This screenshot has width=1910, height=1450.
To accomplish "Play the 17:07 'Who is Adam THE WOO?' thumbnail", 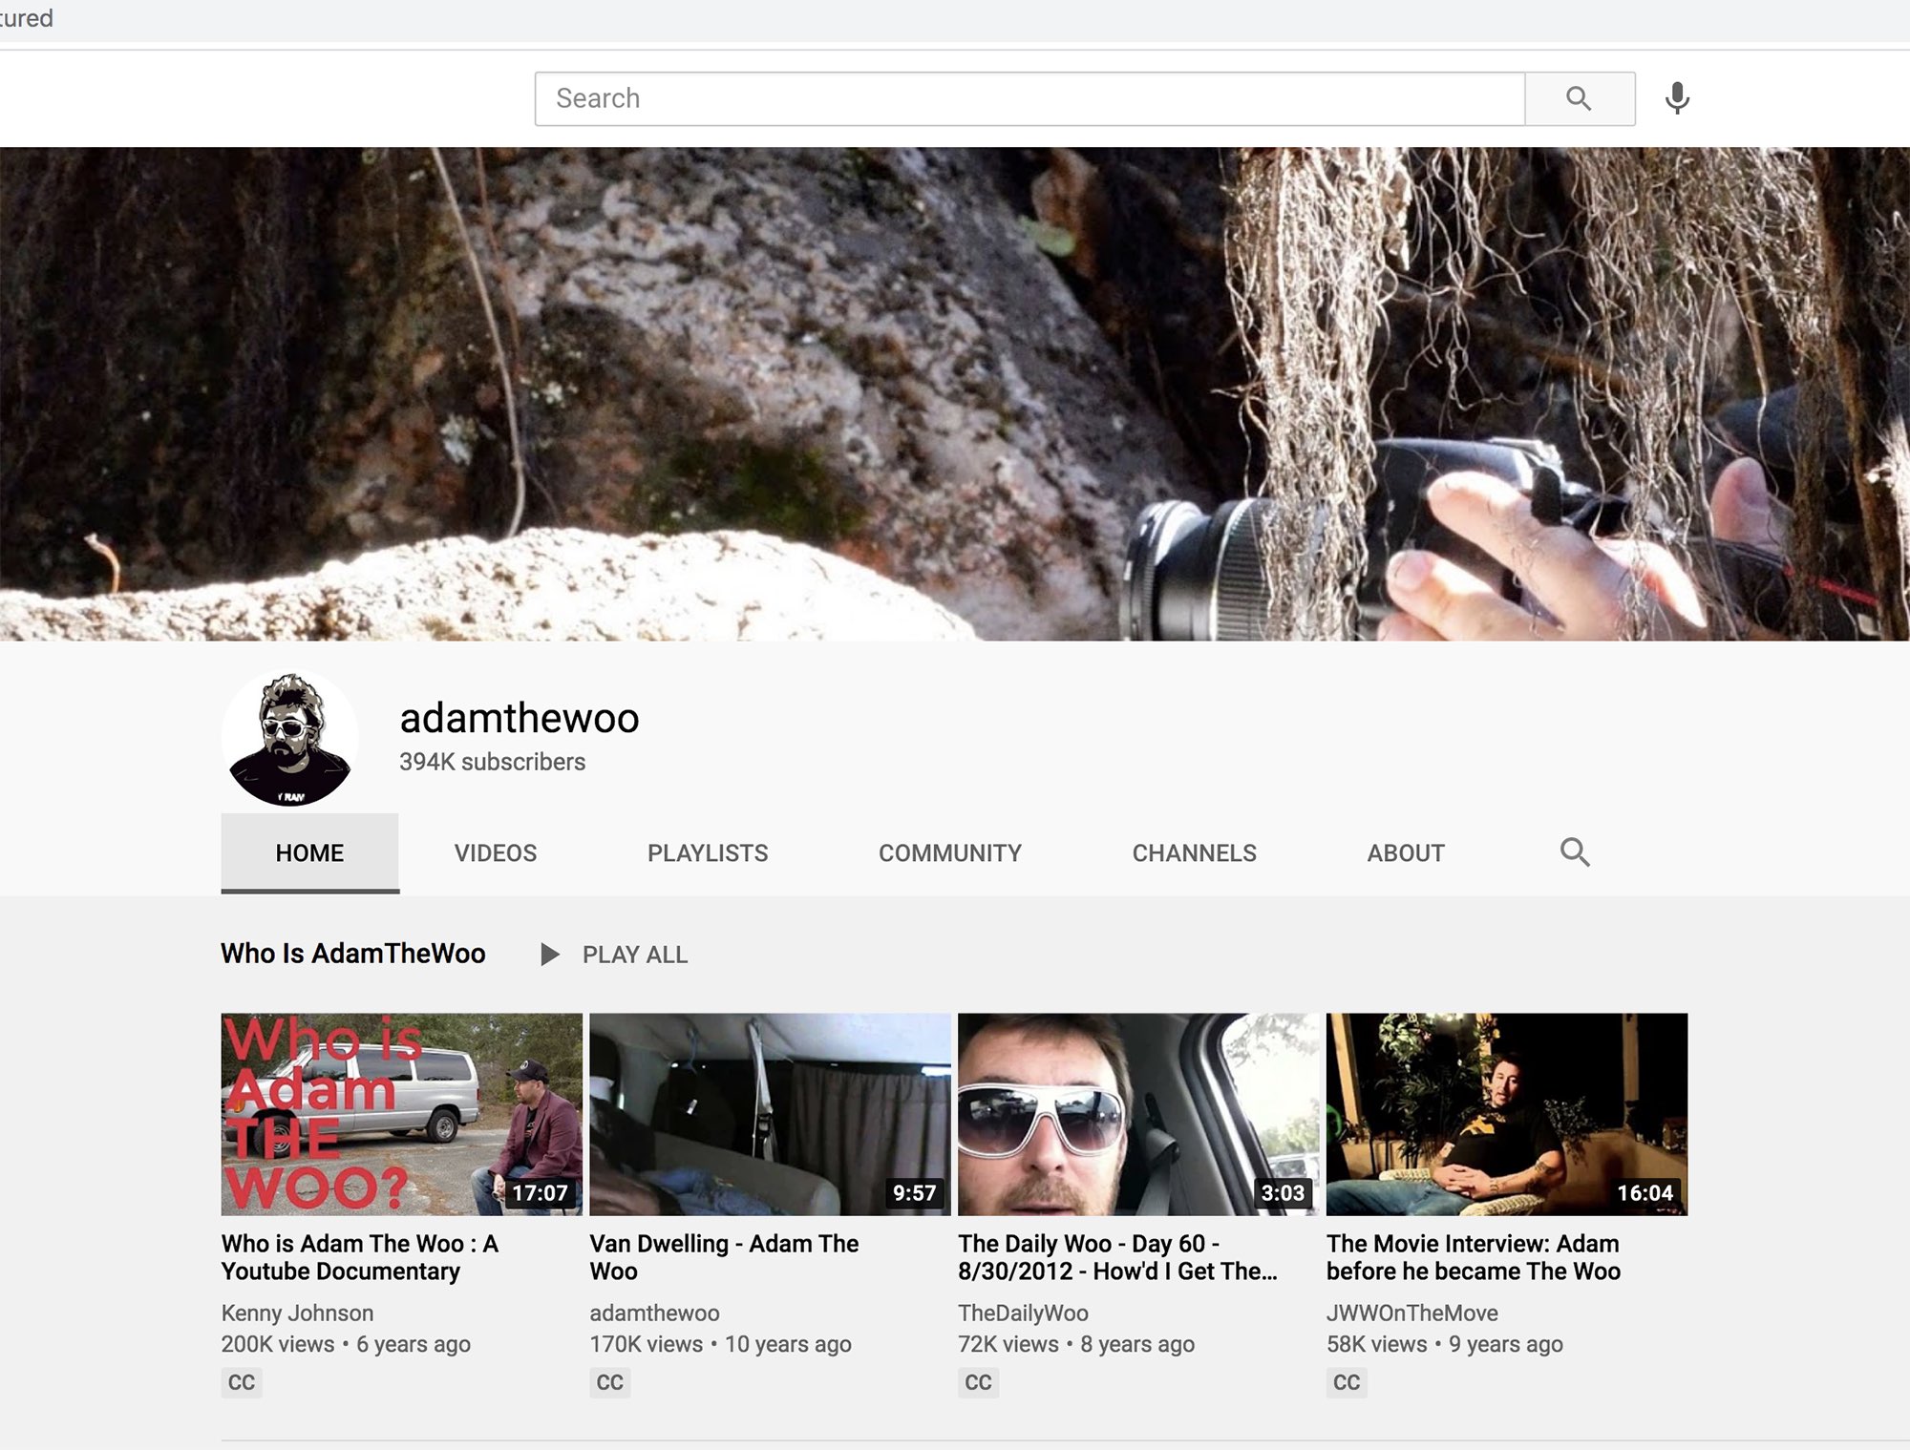I will (x=402, y=1114).
